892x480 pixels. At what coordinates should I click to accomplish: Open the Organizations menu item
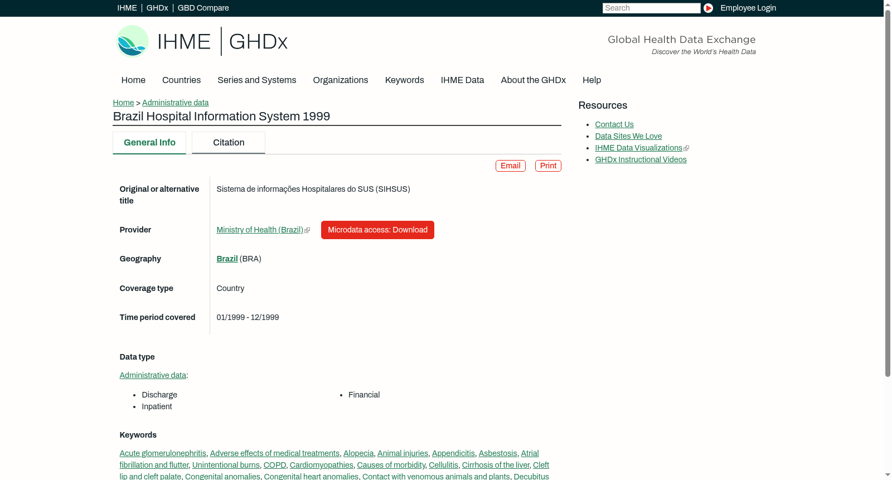(x=341, y=80)
